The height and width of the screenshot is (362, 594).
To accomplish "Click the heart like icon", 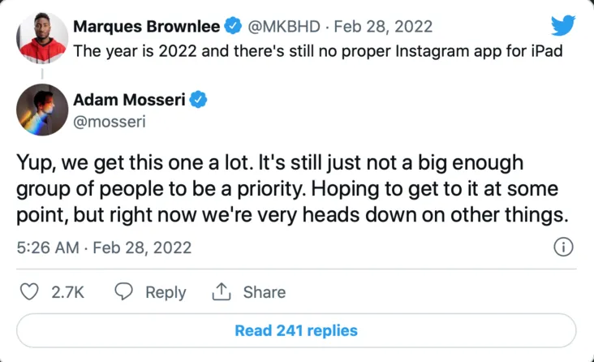I will 30,292.
